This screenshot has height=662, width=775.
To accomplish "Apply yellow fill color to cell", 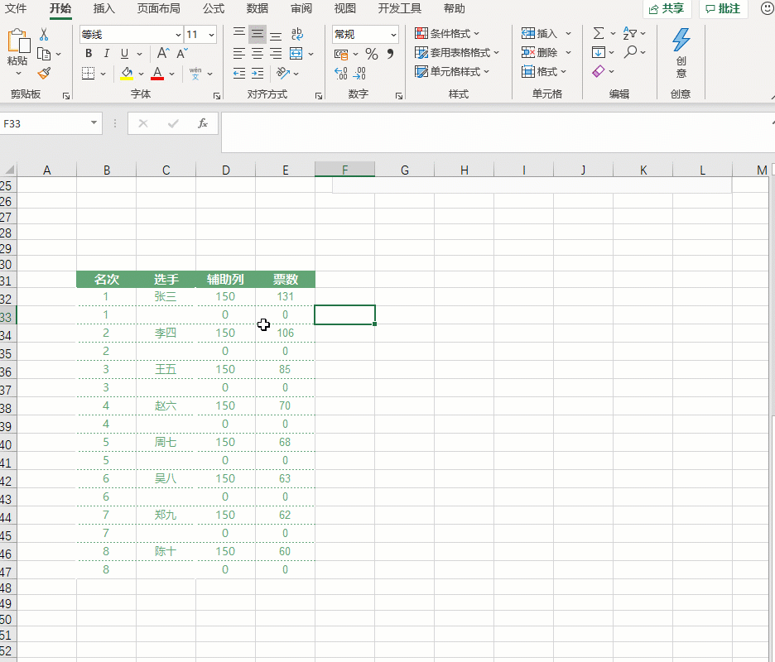I will pos(127,74).
